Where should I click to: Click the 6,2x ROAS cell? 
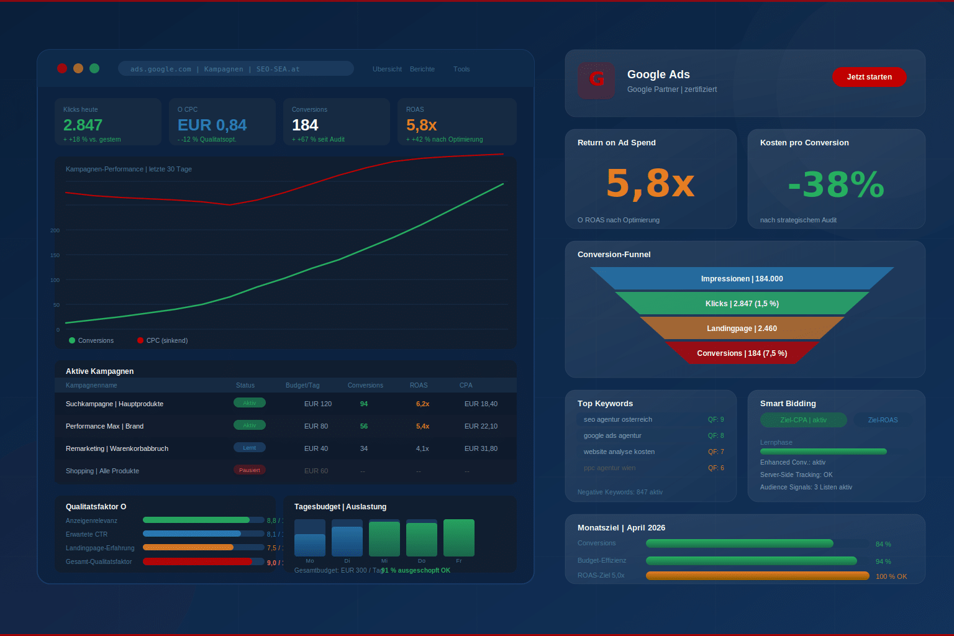click(422, 404)
